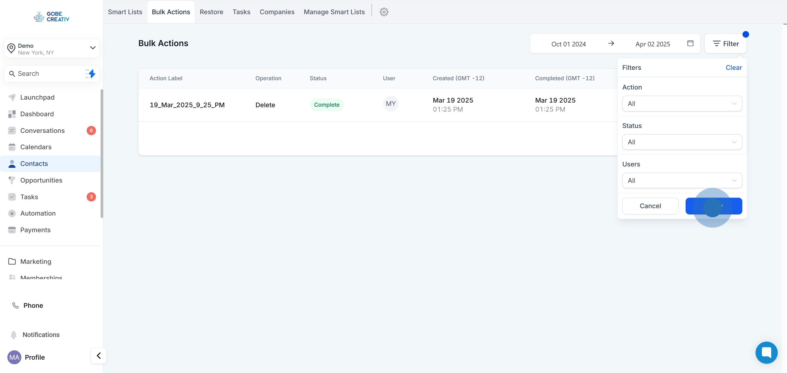The height and width of the screenshot is (373, 787).
Task: Open Phone from the sidebar
Action: tap(33, 305)
